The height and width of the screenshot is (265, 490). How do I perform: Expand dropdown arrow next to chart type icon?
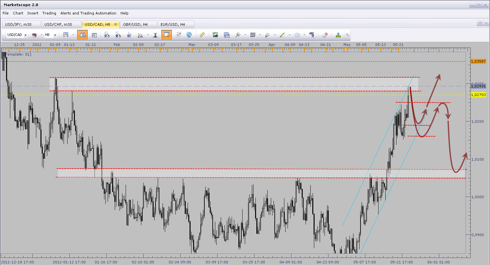point(73,35)
